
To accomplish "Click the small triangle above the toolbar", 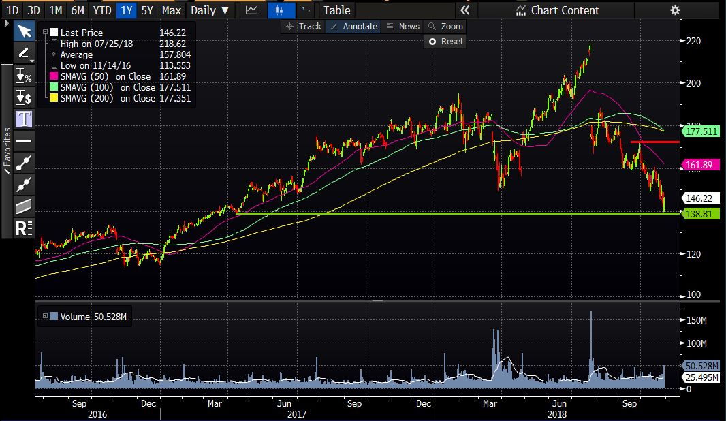I will (x=7, y=22).
